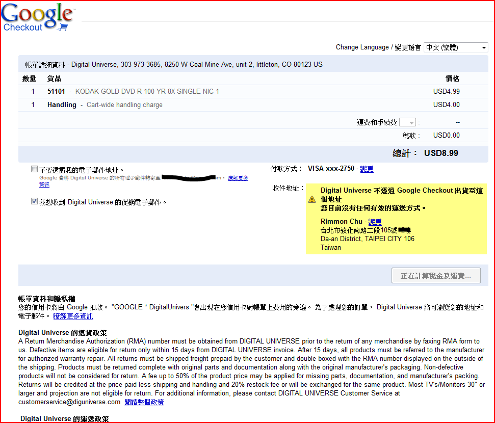Click the USD8.99 total amount
Screen dimensions: 495x423
tap(441, 153)
